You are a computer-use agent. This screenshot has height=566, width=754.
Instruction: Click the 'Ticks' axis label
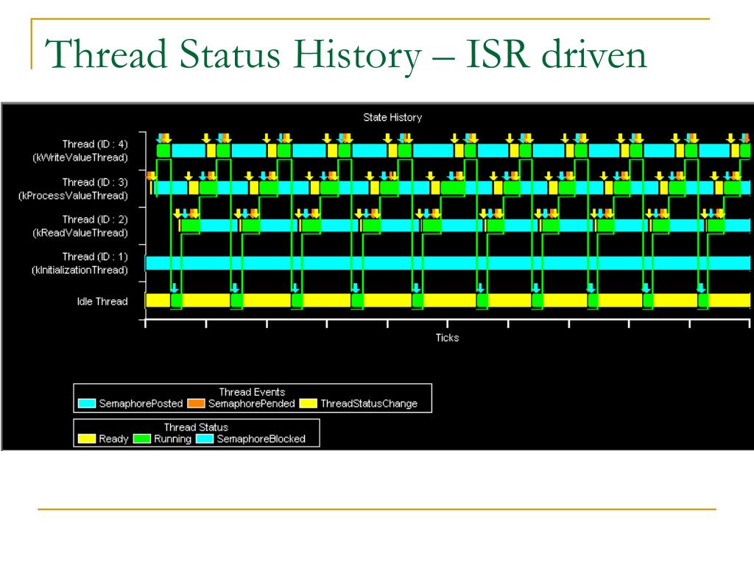click(447, 338)
